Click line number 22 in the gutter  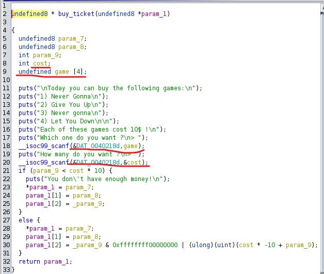5,179
